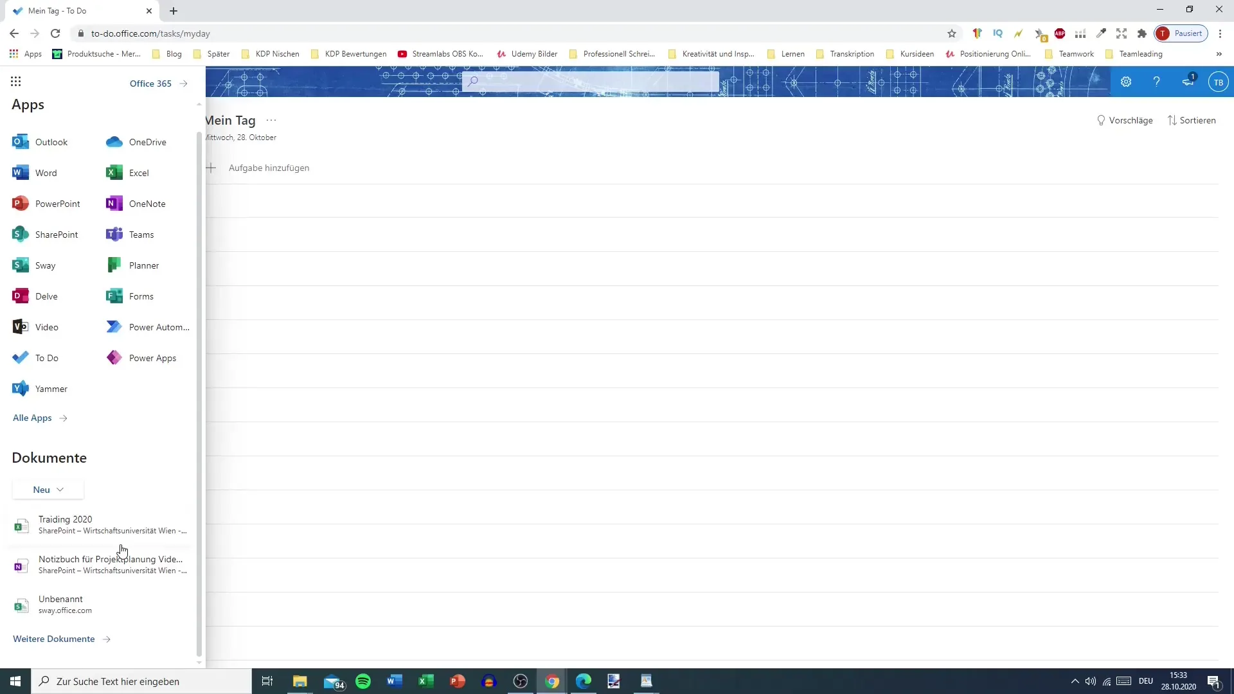Show Vorschläge suggestions
Screen dimensions: 1234x694
1125,120
